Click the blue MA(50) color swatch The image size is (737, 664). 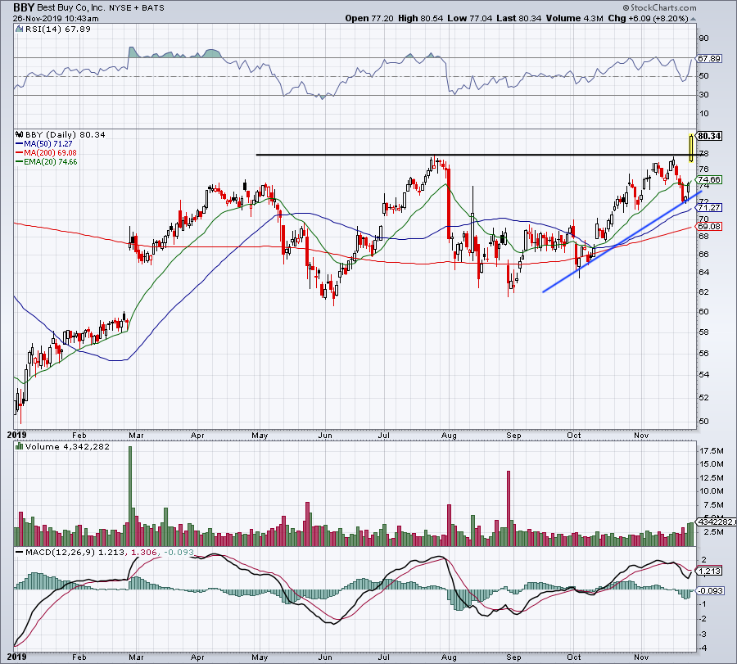[19, 143]
